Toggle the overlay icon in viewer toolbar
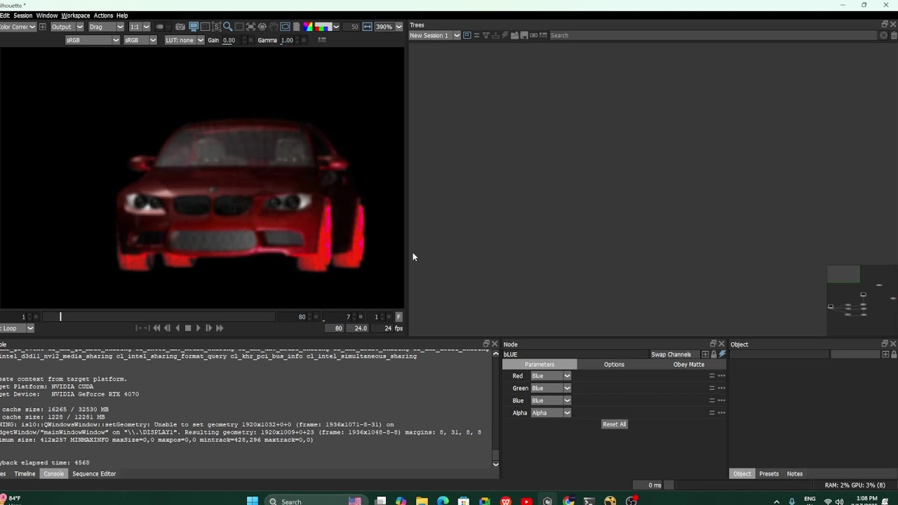The height and width of the screenshot is (505, 898). (x=285, y=27)
